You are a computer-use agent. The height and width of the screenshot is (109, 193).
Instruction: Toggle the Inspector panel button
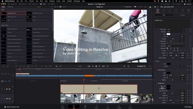click(188, 4)
